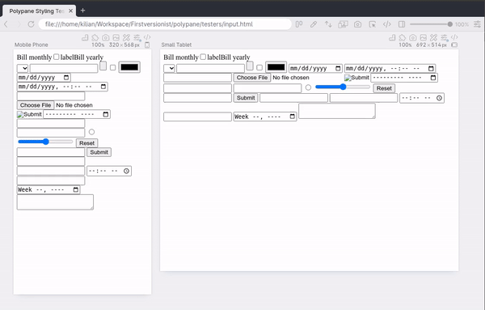Open the select dropdown in Small Tablet pane
Screen dimensions: 485x310
point(169,68)
